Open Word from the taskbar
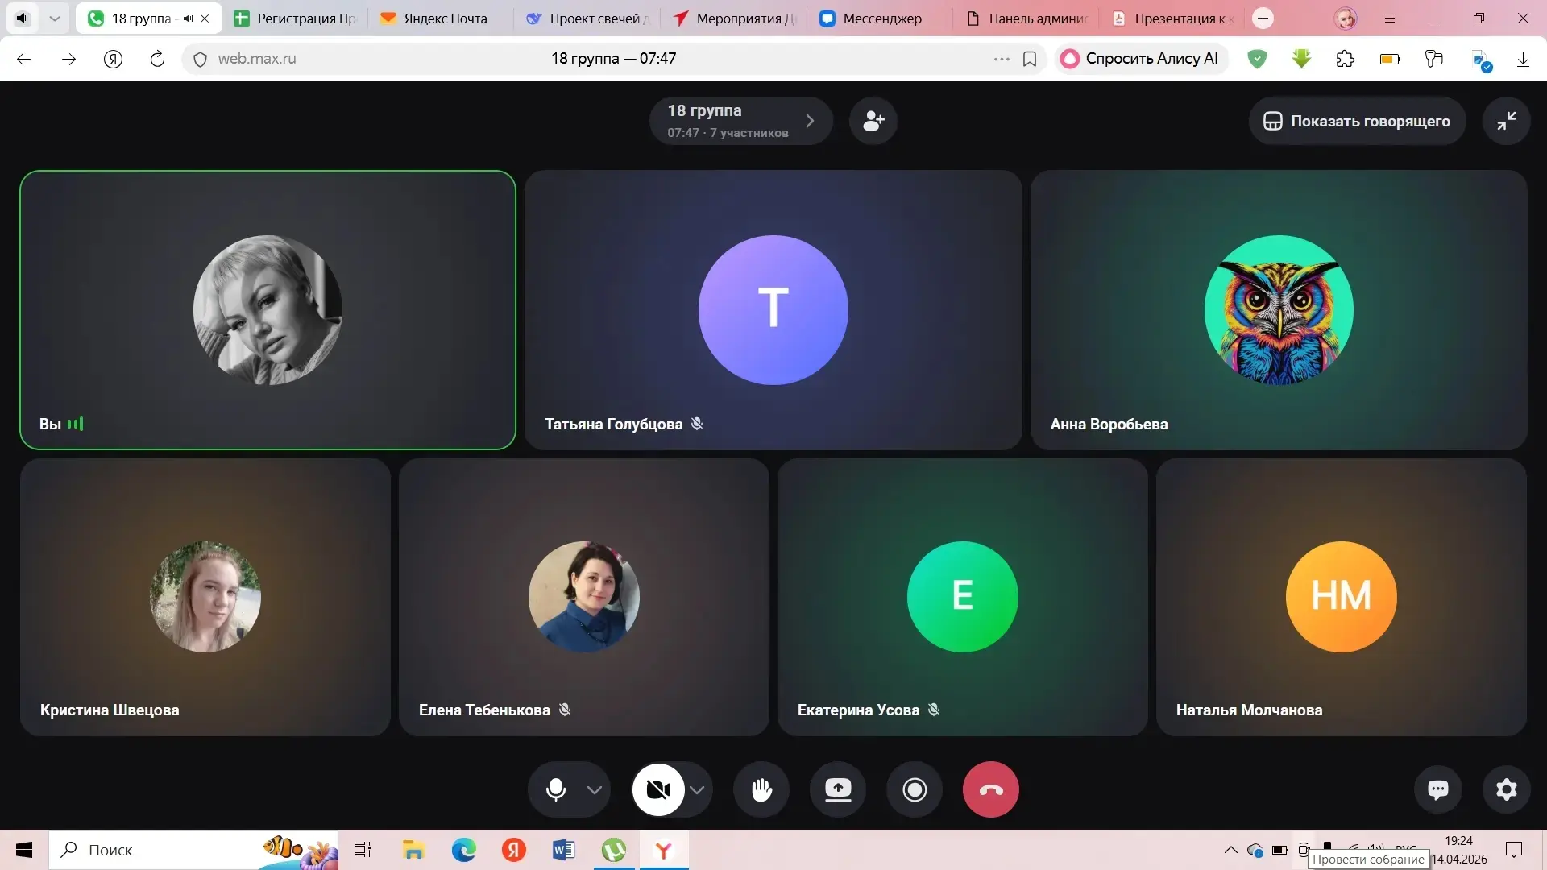The image size is (1547, 870). pos(563,850)
